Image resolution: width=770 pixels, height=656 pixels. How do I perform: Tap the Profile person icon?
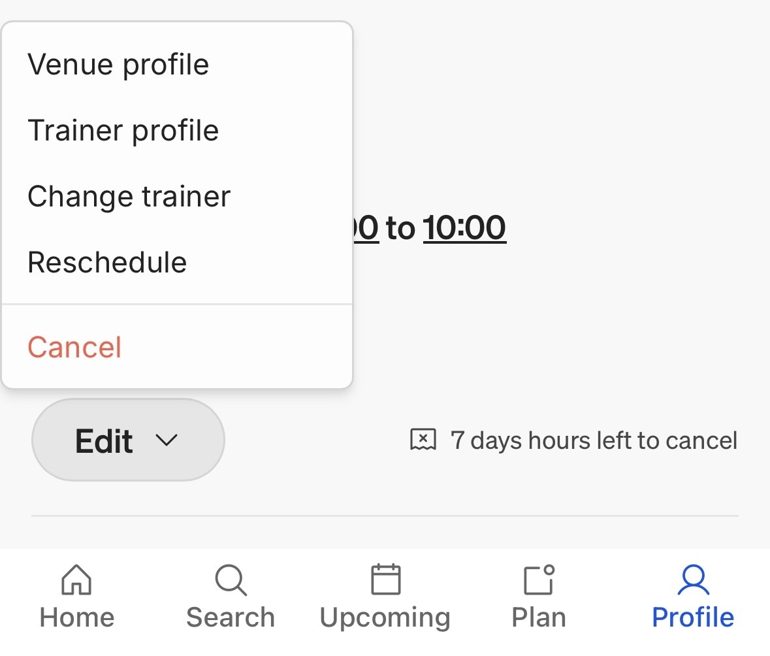point(693,580)
